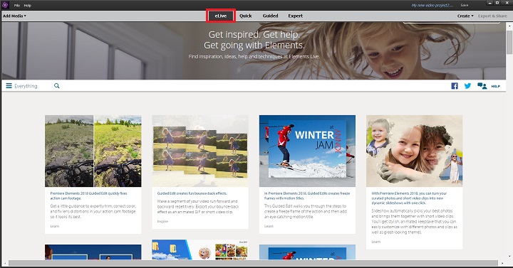Open the File menu

point(17,6)
